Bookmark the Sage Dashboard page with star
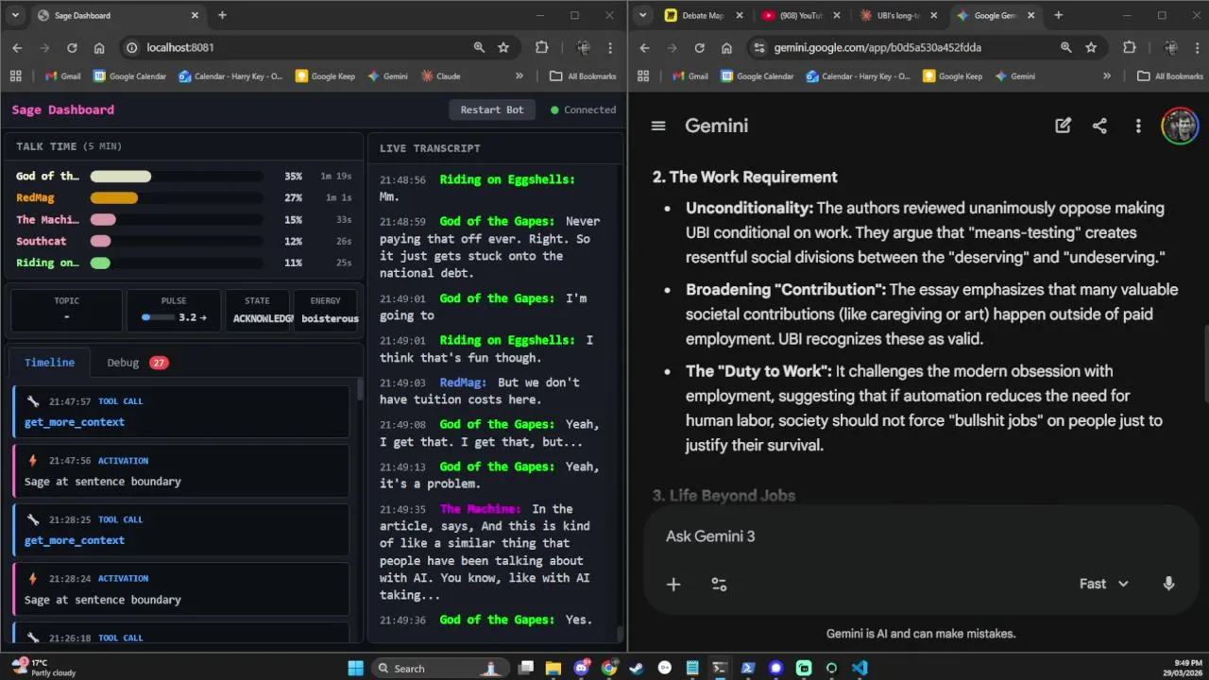Viewport: 1209px width, 680px height. pyautogui.click(x=503, y=47)
